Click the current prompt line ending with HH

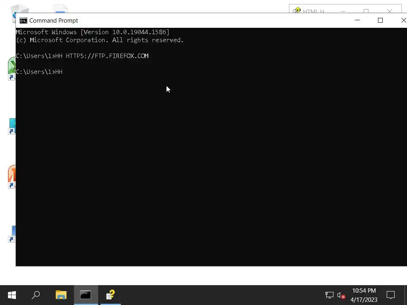point(39,72)
